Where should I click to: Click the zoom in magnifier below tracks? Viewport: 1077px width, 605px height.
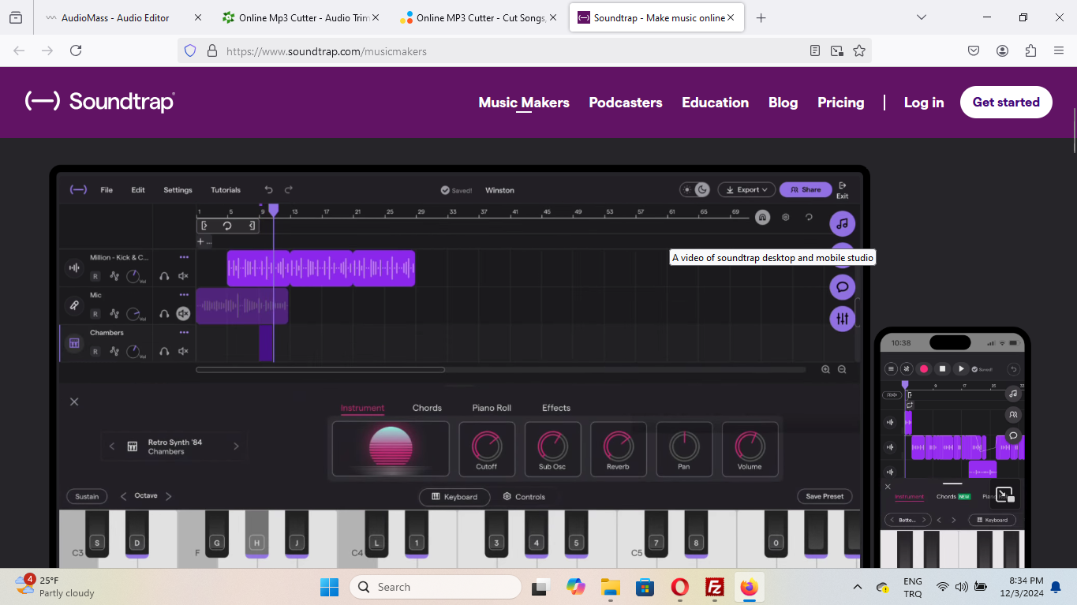click(x=825, y=370)
